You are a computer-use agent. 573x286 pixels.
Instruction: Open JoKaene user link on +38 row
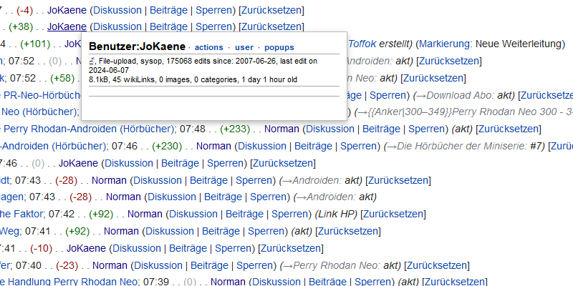[x=67, y=26]
